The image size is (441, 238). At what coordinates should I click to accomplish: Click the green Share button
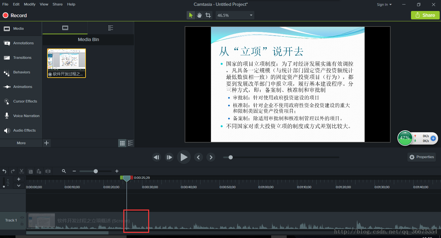point(425,15)
